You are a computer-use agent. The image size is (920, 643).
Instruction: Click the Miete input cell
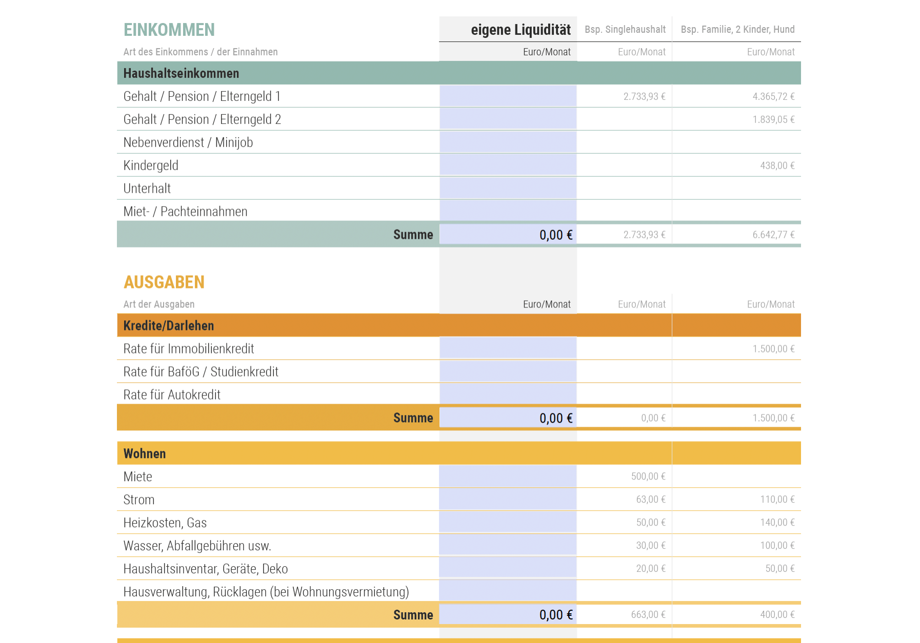pyautogui.click(x=508, y=476)
